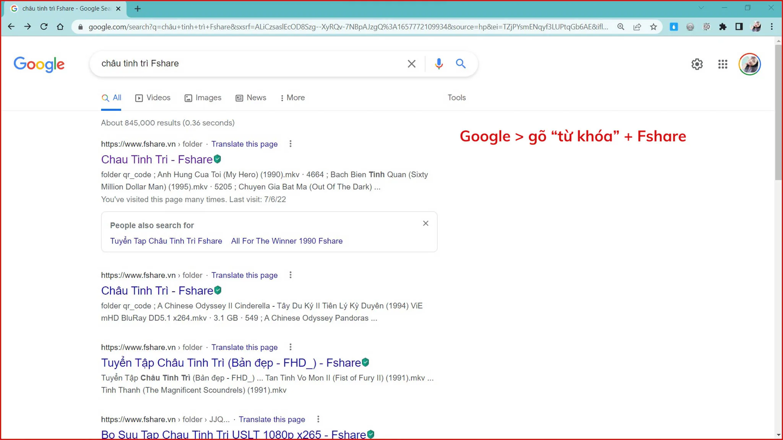Open the Chrome three-dot menu

coord(772,27)
